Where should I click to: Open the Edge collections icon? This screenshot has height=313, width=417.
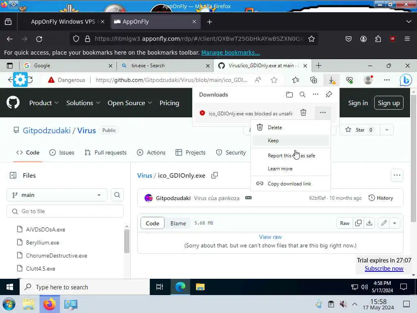pyautogui.click(x=314, y=80)
